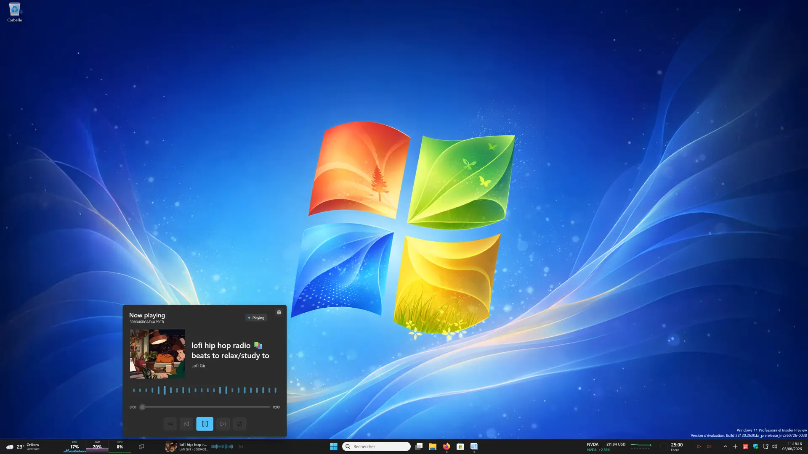Pause playback with the blue pause button
The image size is (808, 454).
tap(205, 424)
